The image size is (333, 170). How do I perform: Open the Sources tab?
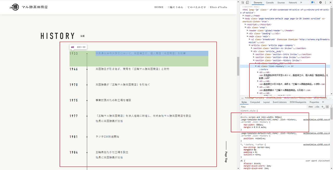pos(281,2)
